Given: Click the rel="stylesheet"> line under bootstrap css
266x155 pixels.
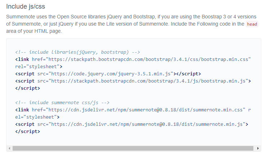Looking at the screenshot, I should pyautogui.click(x=39, y=67).
